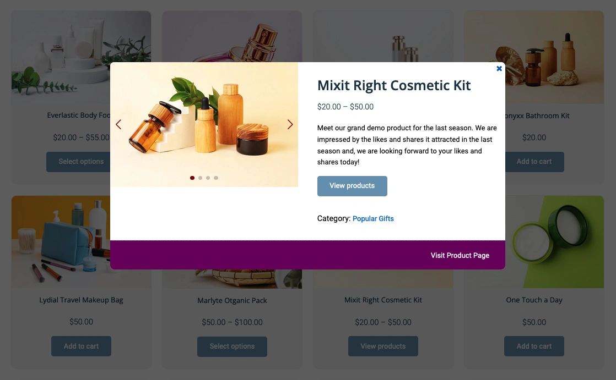
Task: Click View products button in popup
Action: click(352, 186)
